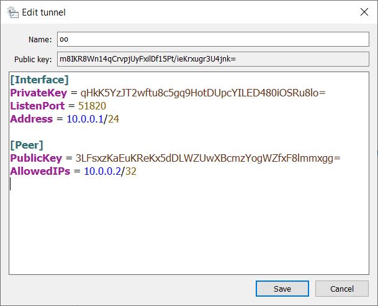Click the Name input field containing 'oo'
This screenshot has width=378, height=306.
point(212,39)
